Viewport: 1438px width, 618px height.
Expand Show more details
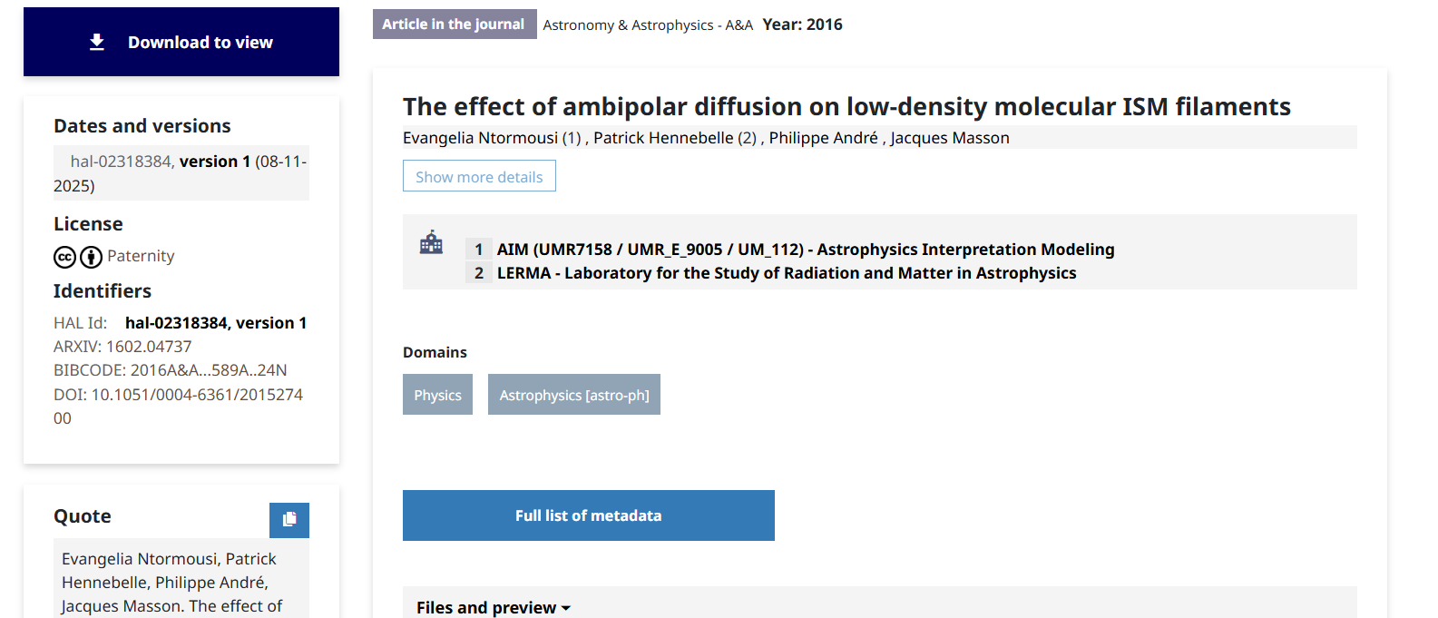click(479, 176)
